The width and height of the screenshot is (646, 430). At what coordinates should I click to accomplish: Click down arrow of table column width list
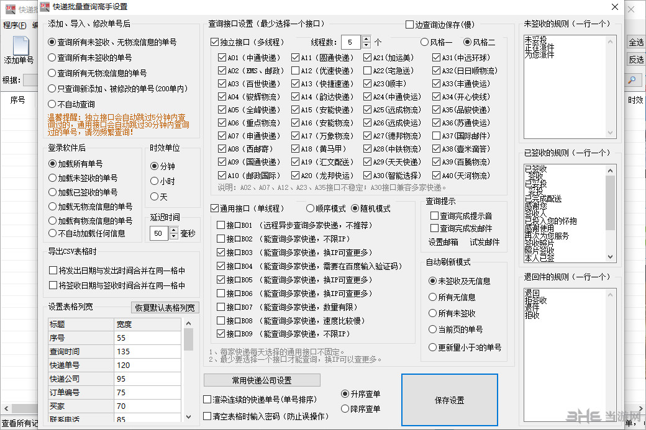click(189, 417)
